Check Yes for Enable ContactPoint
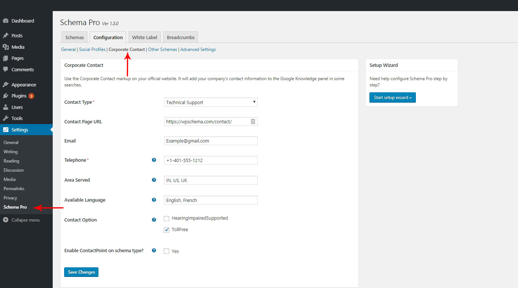The image size is (518, 288). coord(167,251)
